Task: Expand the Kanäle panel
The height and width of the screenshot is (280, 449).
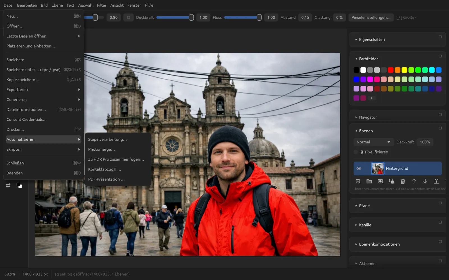Action: (x=356, y=225)
